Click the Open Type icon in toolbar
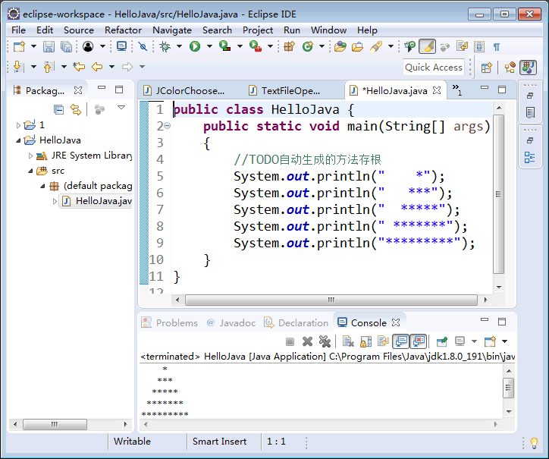This screenshot has height=459, width=549. [340, 47]
